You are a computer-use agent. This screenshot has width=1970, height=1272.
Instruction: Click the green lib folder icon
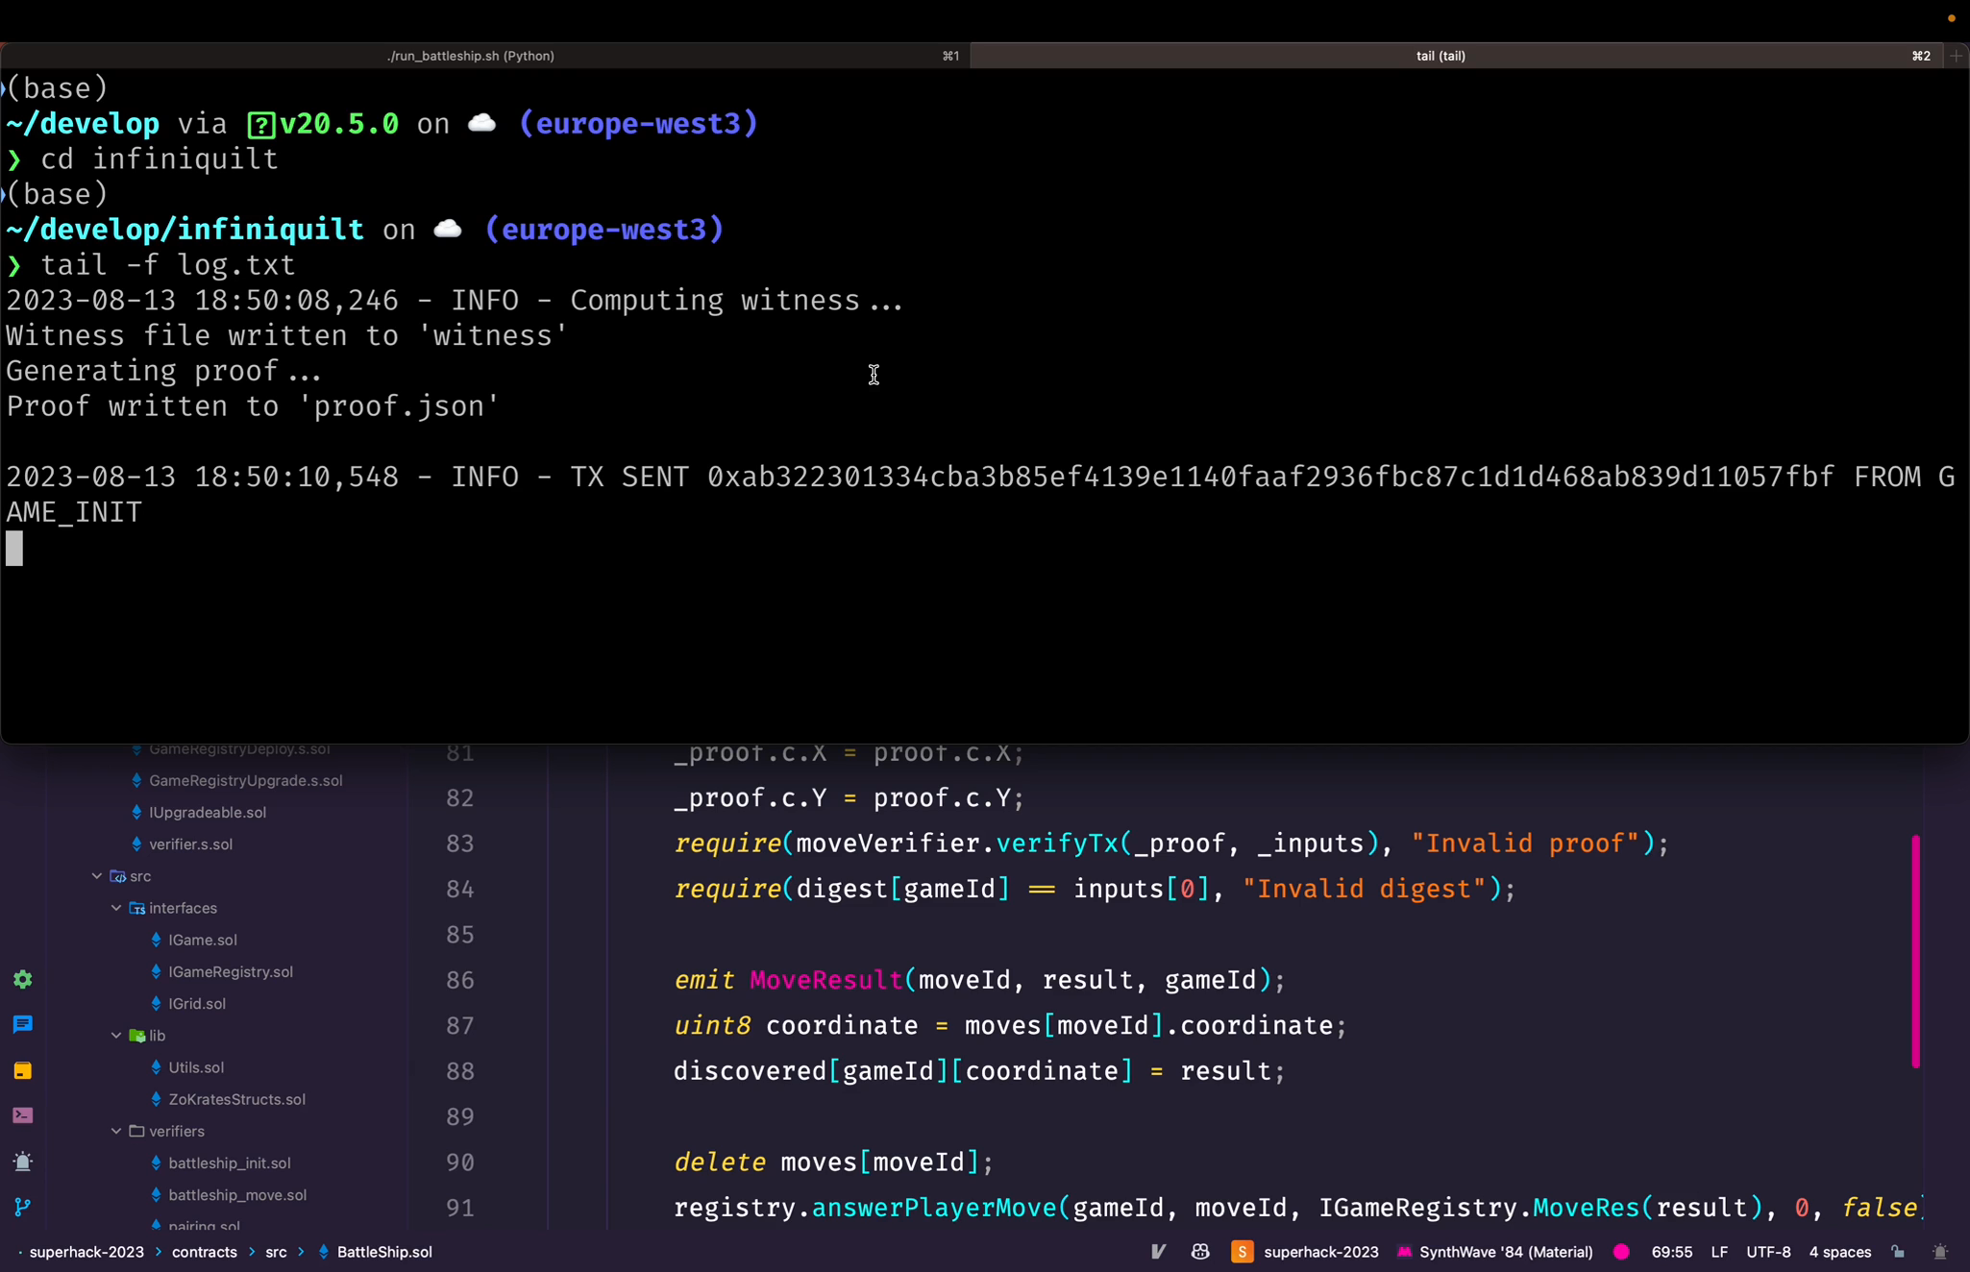coord(137,1036)
